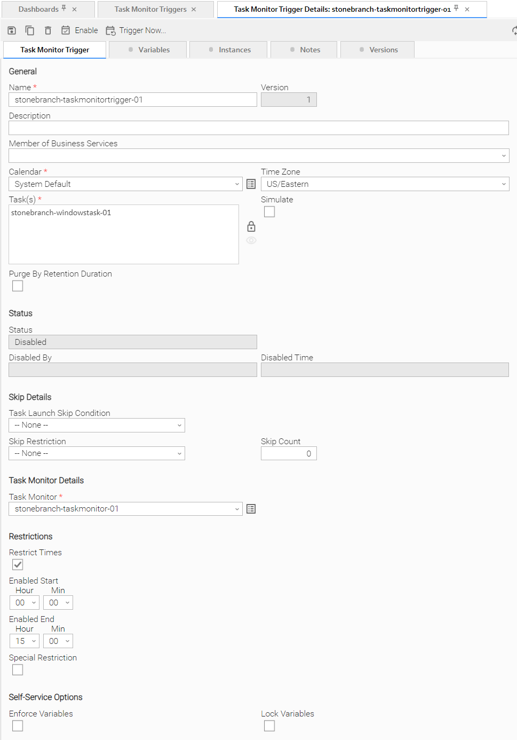Click the Save icon in toolbar
517x740 pixels.
[12, 30]
